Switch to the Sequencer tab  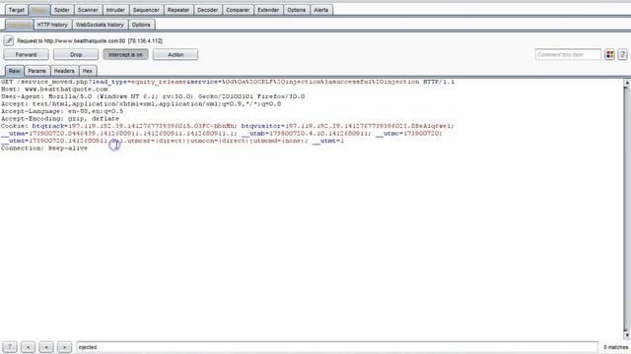pos(146,10)
